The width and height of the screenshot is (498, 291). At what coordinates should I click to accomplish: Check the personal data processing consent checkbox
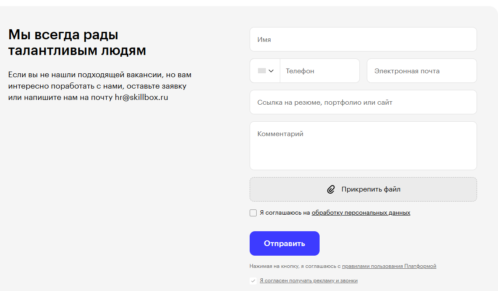(253, 212)
